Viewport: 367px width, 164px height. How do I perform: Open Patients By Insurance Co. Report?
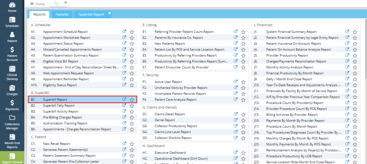click(x=178, y=37)
